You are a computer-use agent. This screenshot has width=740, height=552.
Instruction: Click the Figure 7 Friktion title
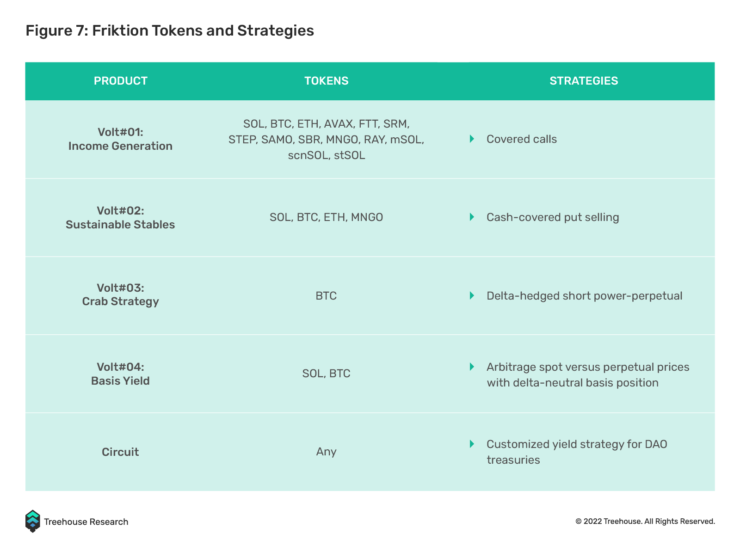coord(170,31)
